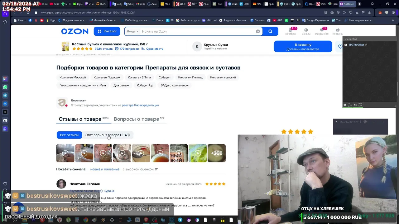Screen dimensions: 399x224
Task: Select the БАДы с коллагеном chip
Action: click(175, 85)
